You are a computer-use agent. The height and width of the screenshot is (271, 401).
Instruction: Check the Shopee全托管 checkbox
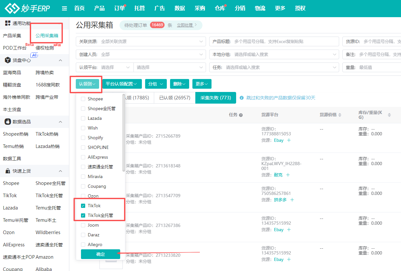click(x=83, y=108)
